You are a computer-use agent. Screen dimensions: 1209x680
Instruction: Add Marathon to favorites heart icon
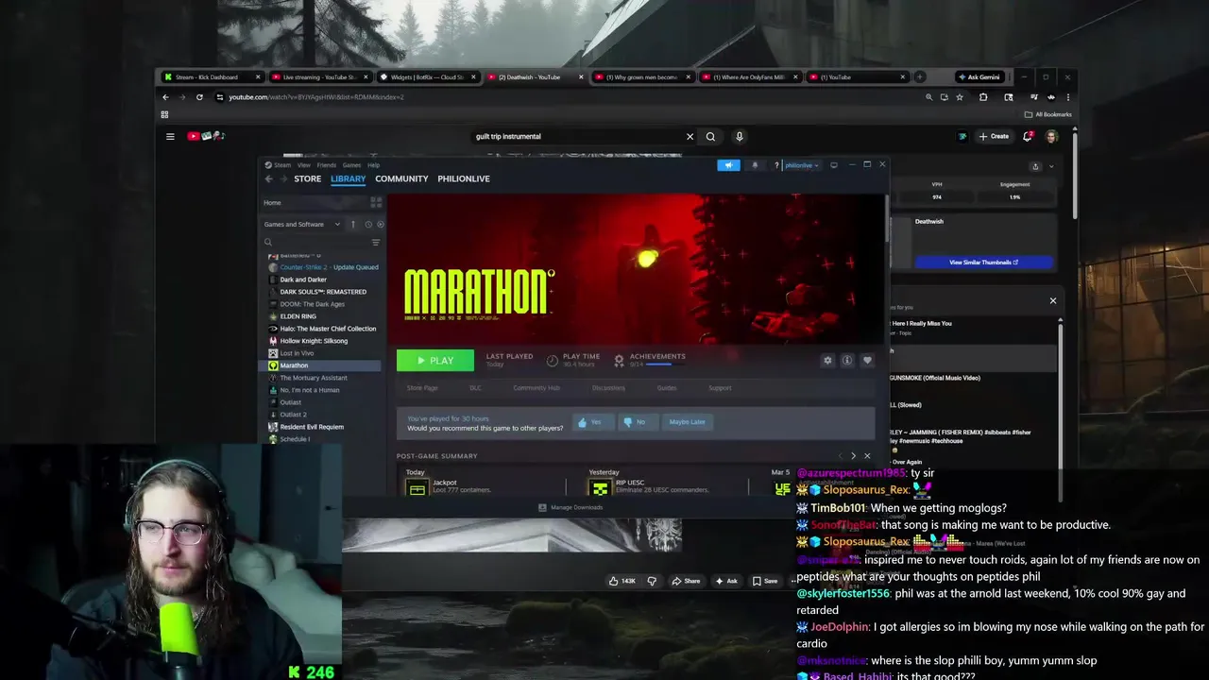pos(867,361)
